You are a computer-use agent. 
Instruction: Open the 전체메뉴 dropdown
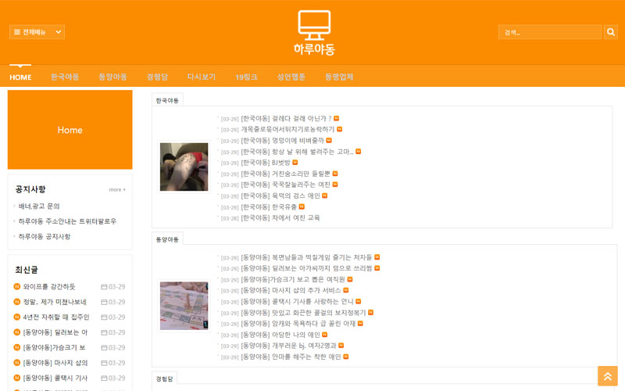pos(37,32)
